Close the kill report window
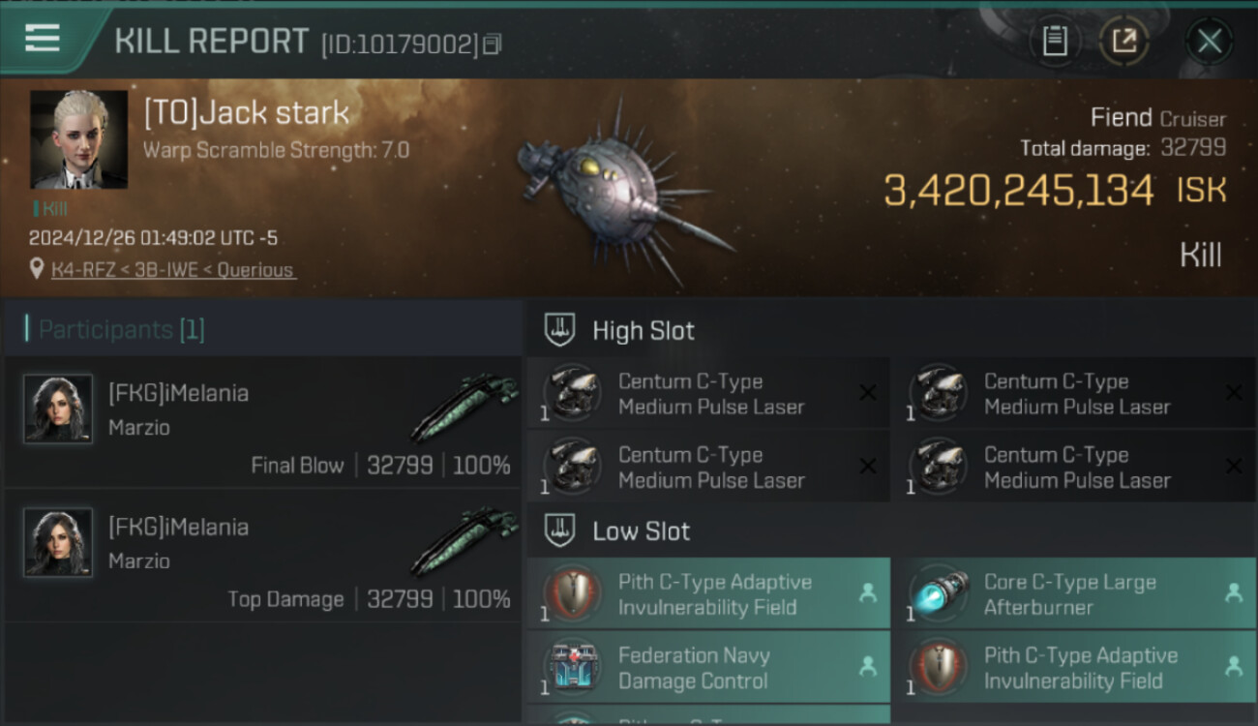The width and height of the screenshot is (1258, 726). [x=1209, y=41]
